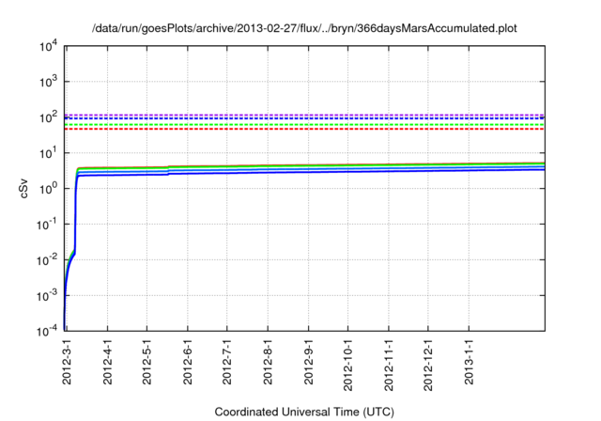Click the plot file path title

tap(304, 28)
